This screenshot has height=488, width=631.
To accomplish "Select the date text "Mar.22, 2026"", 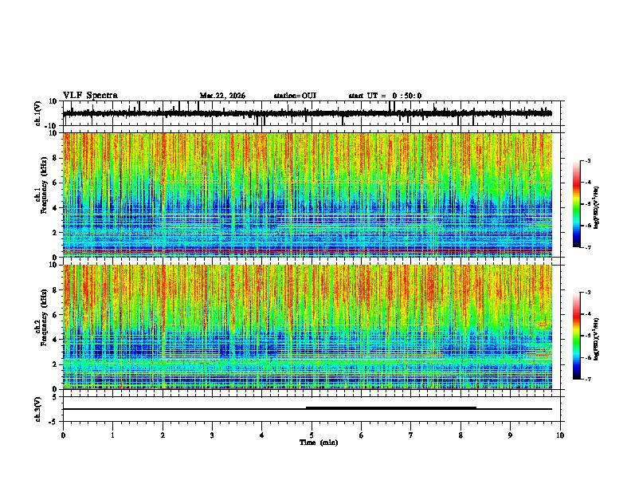I will (222, 96).
